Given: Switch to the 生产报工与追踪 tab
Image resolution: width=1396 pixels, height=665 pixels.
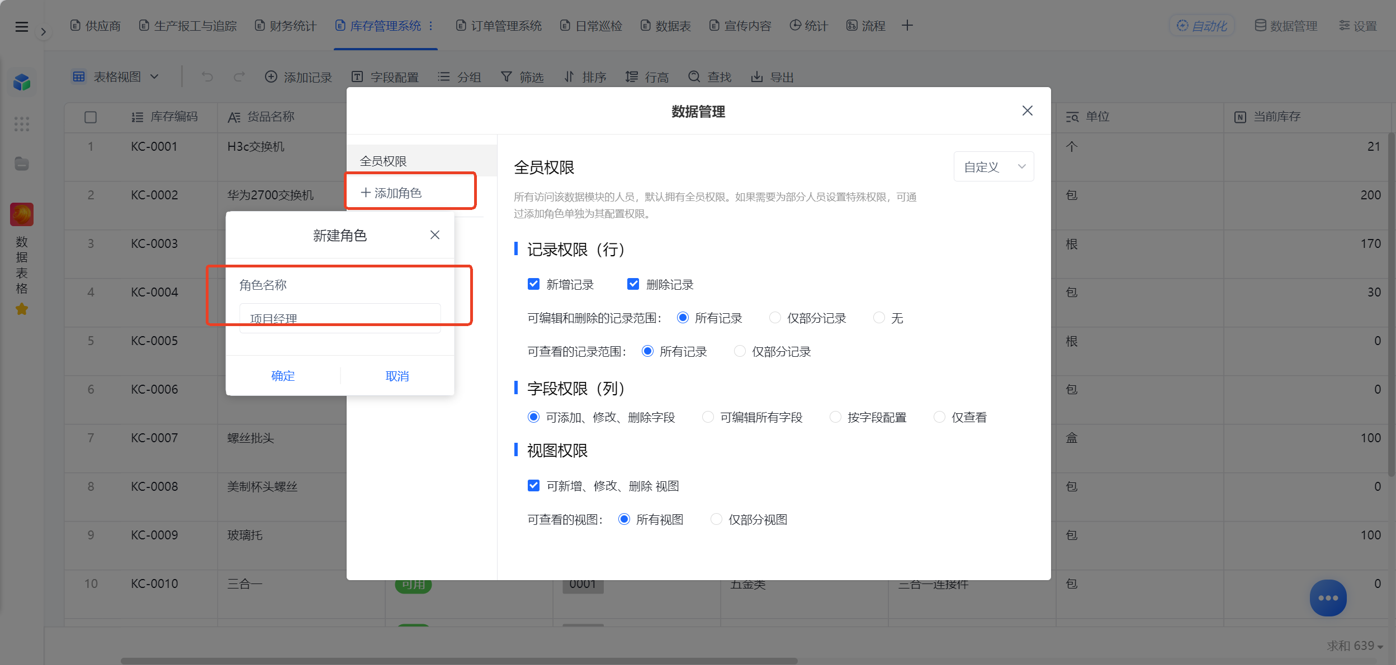Looking at the screenshot, I should click(188, 26).
